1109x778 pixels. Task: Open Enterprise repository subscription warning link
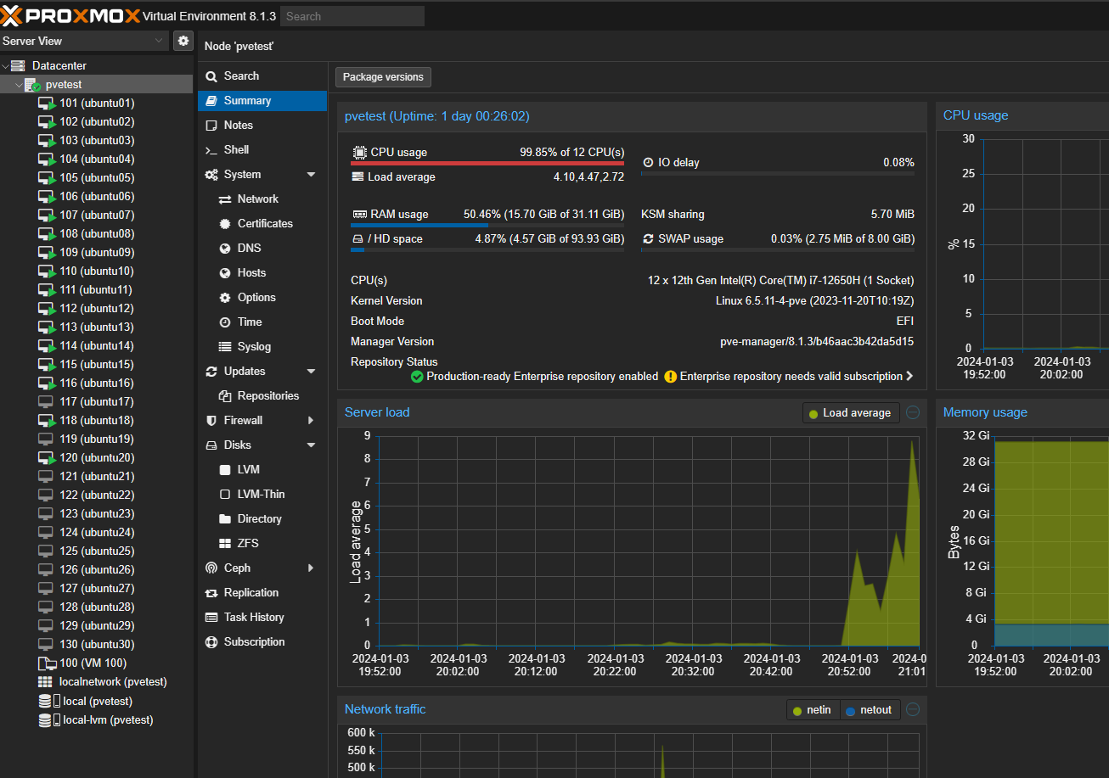[x=791, y=377]
